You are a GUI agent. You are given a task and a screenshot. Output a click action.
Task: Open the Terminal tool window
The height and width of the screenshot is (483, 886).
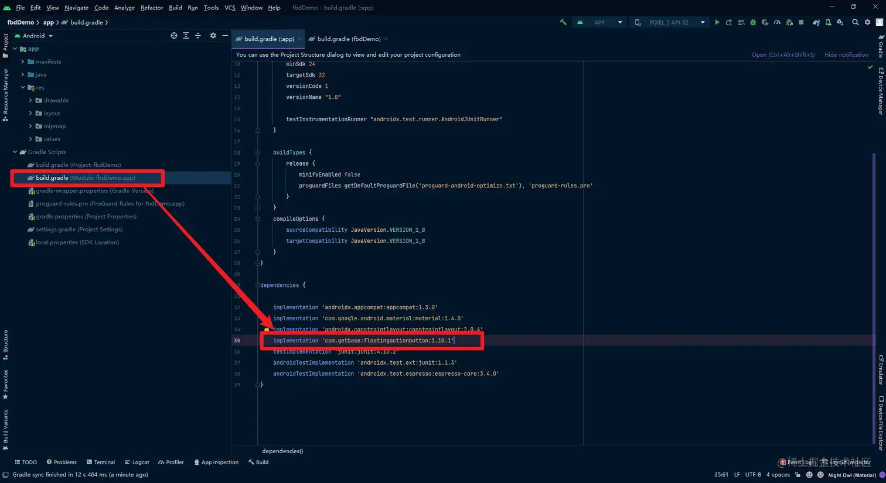tap(100, 463)
